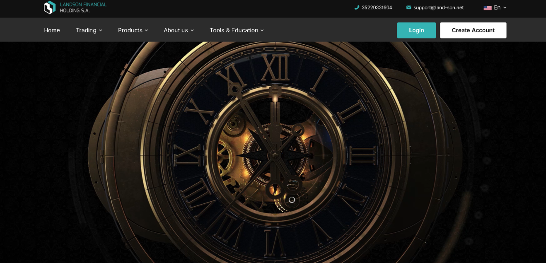Call the phone number 35220331604

(377, 7)
